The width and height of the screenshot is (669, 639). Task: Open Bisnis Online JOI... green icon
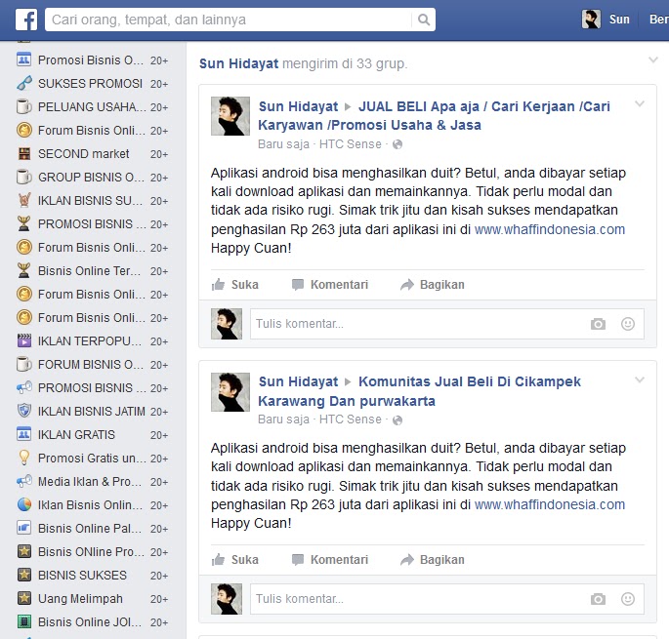coord(23,622)
